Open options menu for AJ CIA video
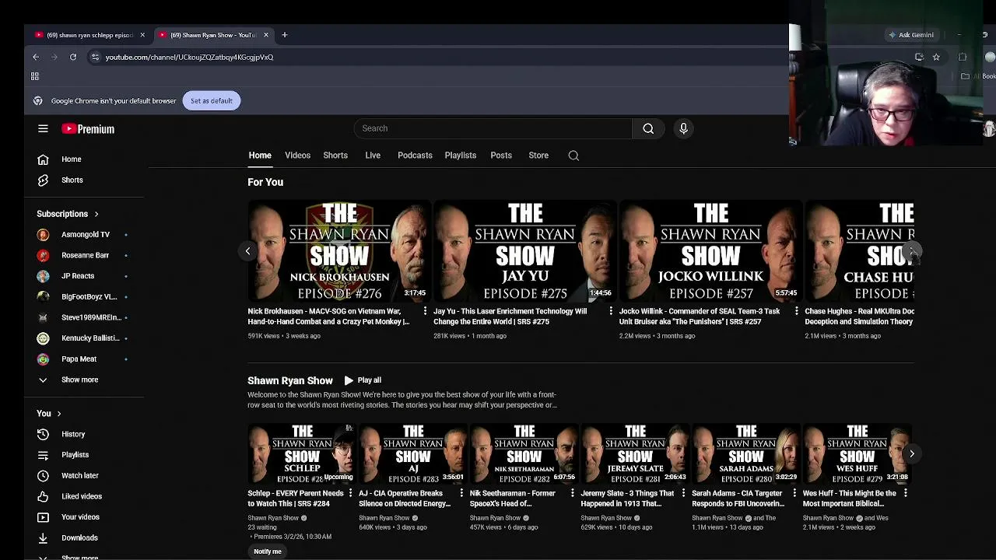This screenshot has height=560, width=996. tap(461, 493)
